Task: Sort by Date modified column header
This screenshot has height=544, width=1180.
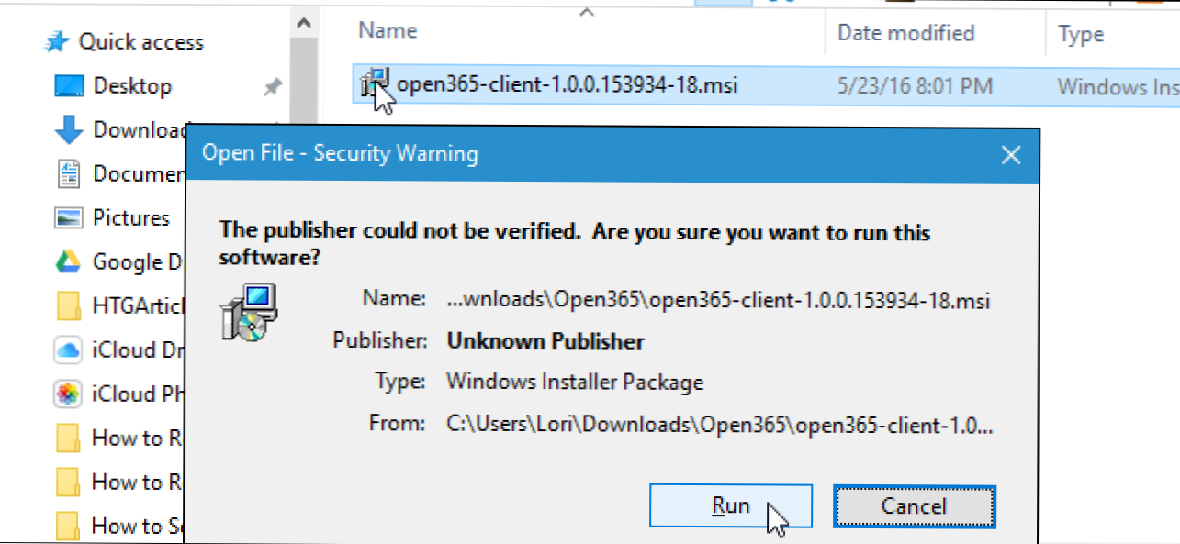Action: click(905, 33)
